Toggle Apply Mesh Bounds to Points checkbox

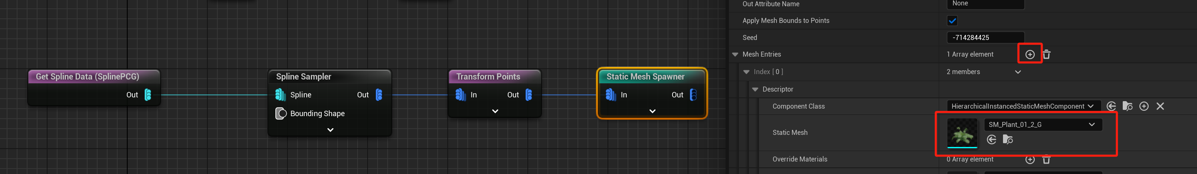point(952,21)
